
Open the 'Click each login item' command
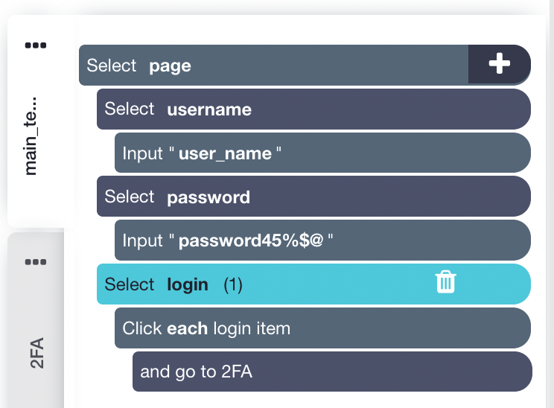(322, 328)
